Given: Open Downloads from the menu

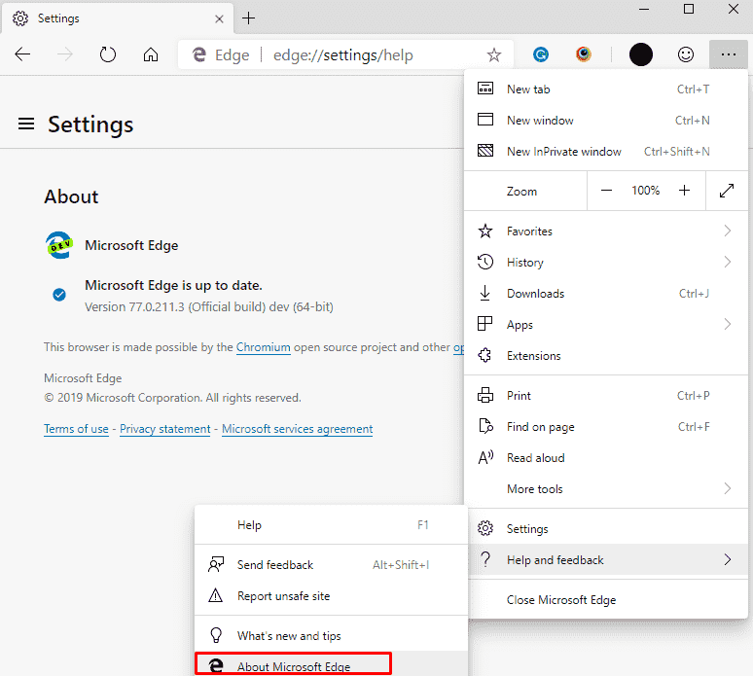Looking at the screenshot, I should (x=606, y=294).
